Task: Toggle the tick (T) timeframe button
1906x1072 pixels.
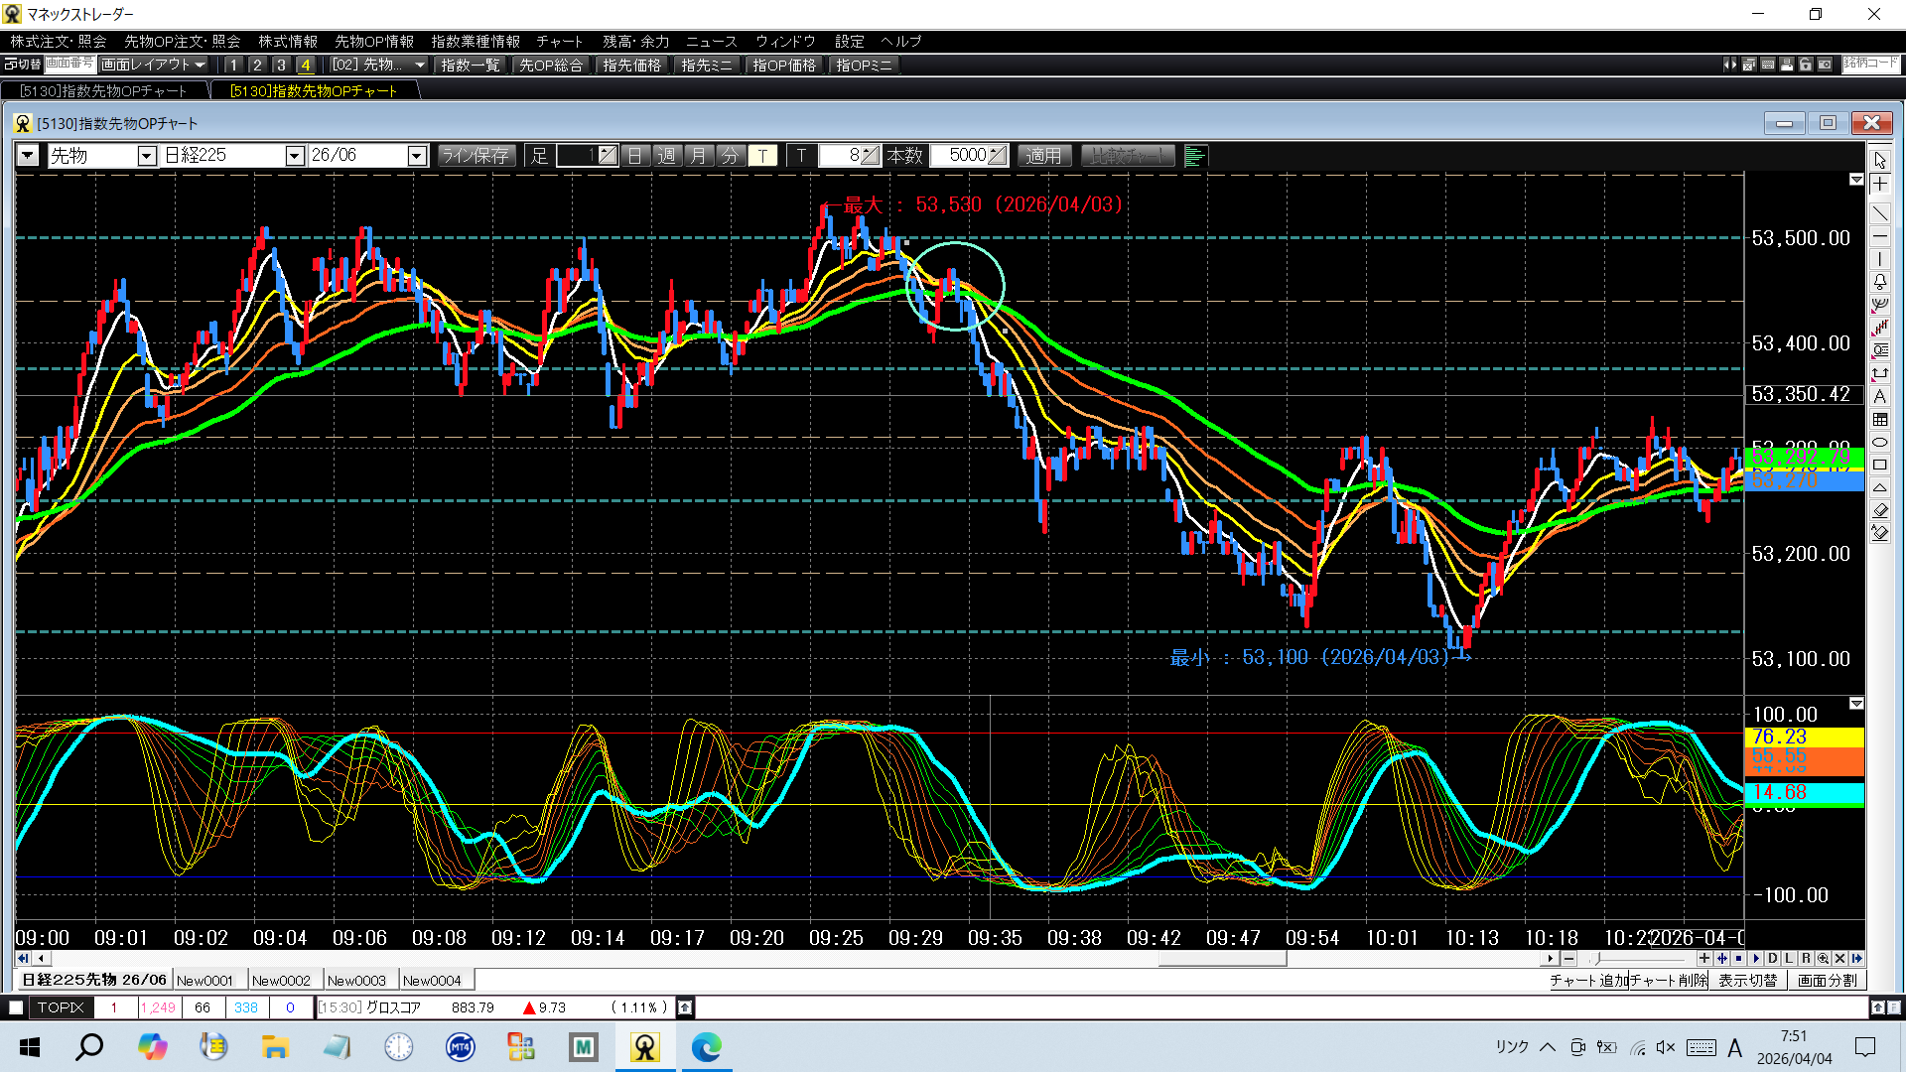Action: [762, 156]
